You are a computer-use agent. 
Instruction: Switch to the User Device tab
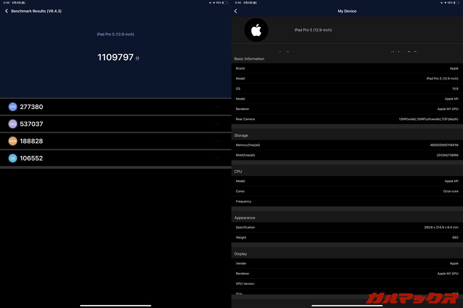pyautogui.click(x=289, y=52)
